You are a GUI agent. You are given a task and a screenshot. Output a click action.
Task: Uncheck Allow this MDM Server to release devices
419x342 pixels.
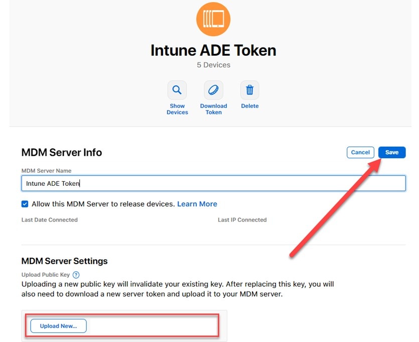pyautogui.click(x=25, y=204)
